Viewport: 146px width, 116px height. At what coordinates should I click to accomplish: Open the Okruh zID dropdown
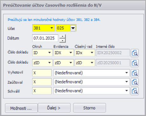[x=50, y=63]
